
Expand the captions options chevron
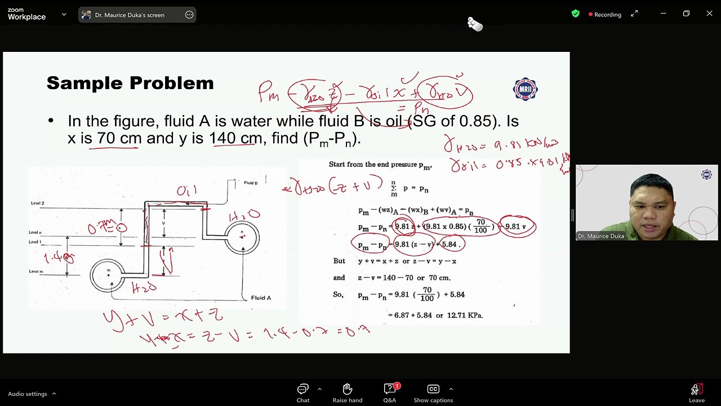[451, 389]
